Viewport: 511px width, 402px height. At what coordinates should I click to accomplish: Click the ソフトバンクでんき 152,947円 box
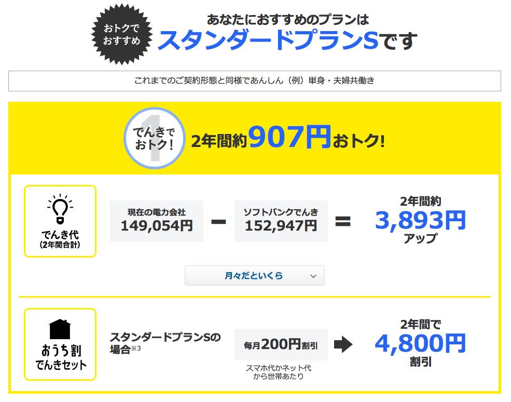tap(281, 221)
